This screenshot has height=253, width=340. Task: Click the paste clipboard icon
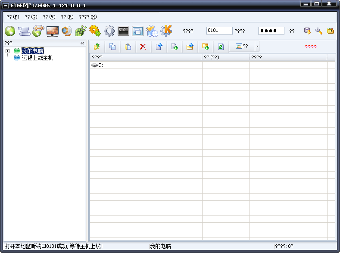128,47
